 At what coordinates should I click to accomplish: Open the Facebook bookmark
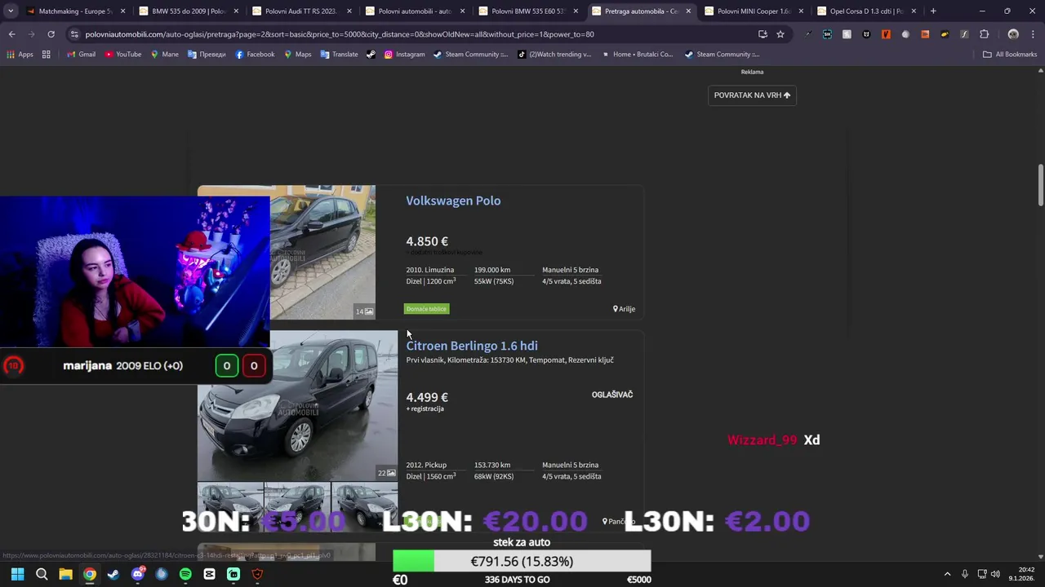point(256,55)
